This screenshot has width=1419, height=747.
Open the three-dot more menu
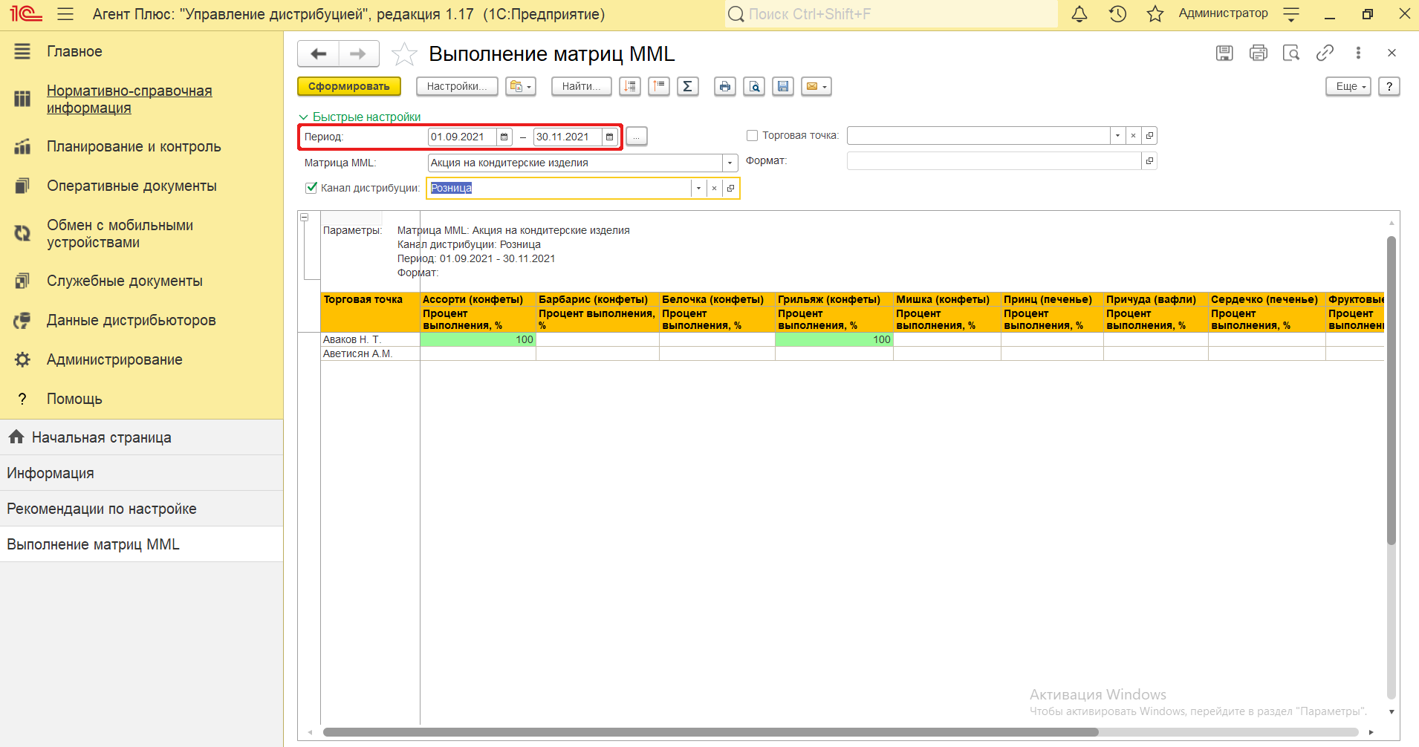pyautogui.click(x=1358, y=53)
